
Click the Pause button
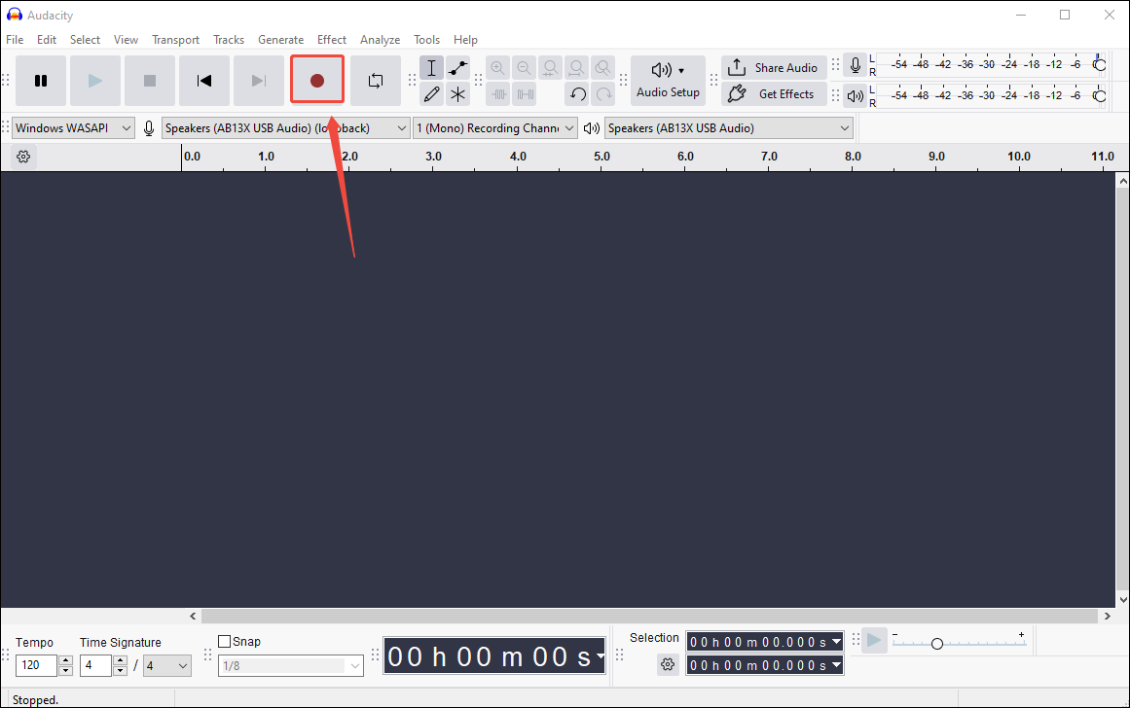pos(41,81)
